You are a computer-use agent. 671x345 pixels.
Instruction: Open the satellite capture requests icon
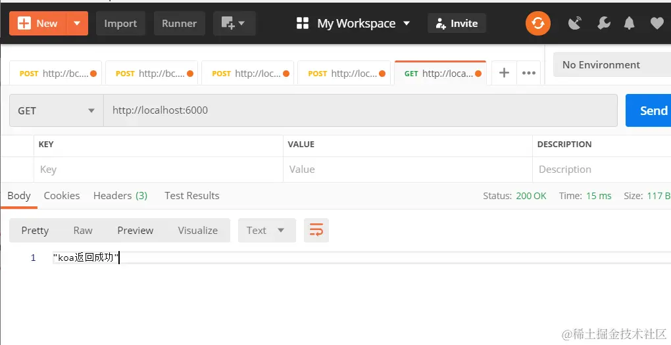(x=575, y=23)
